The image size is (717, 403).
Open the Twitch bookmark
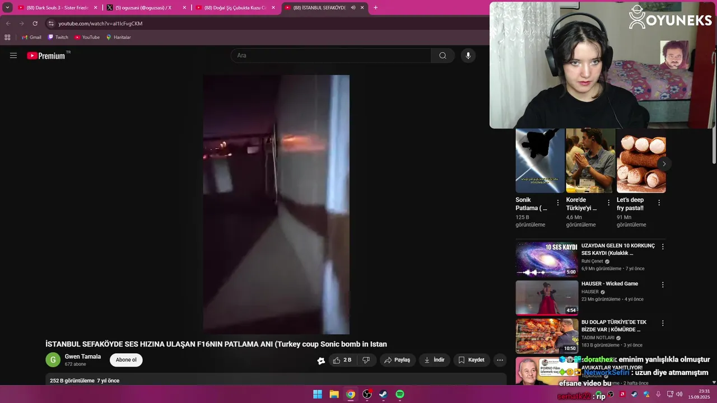(58, 38)
